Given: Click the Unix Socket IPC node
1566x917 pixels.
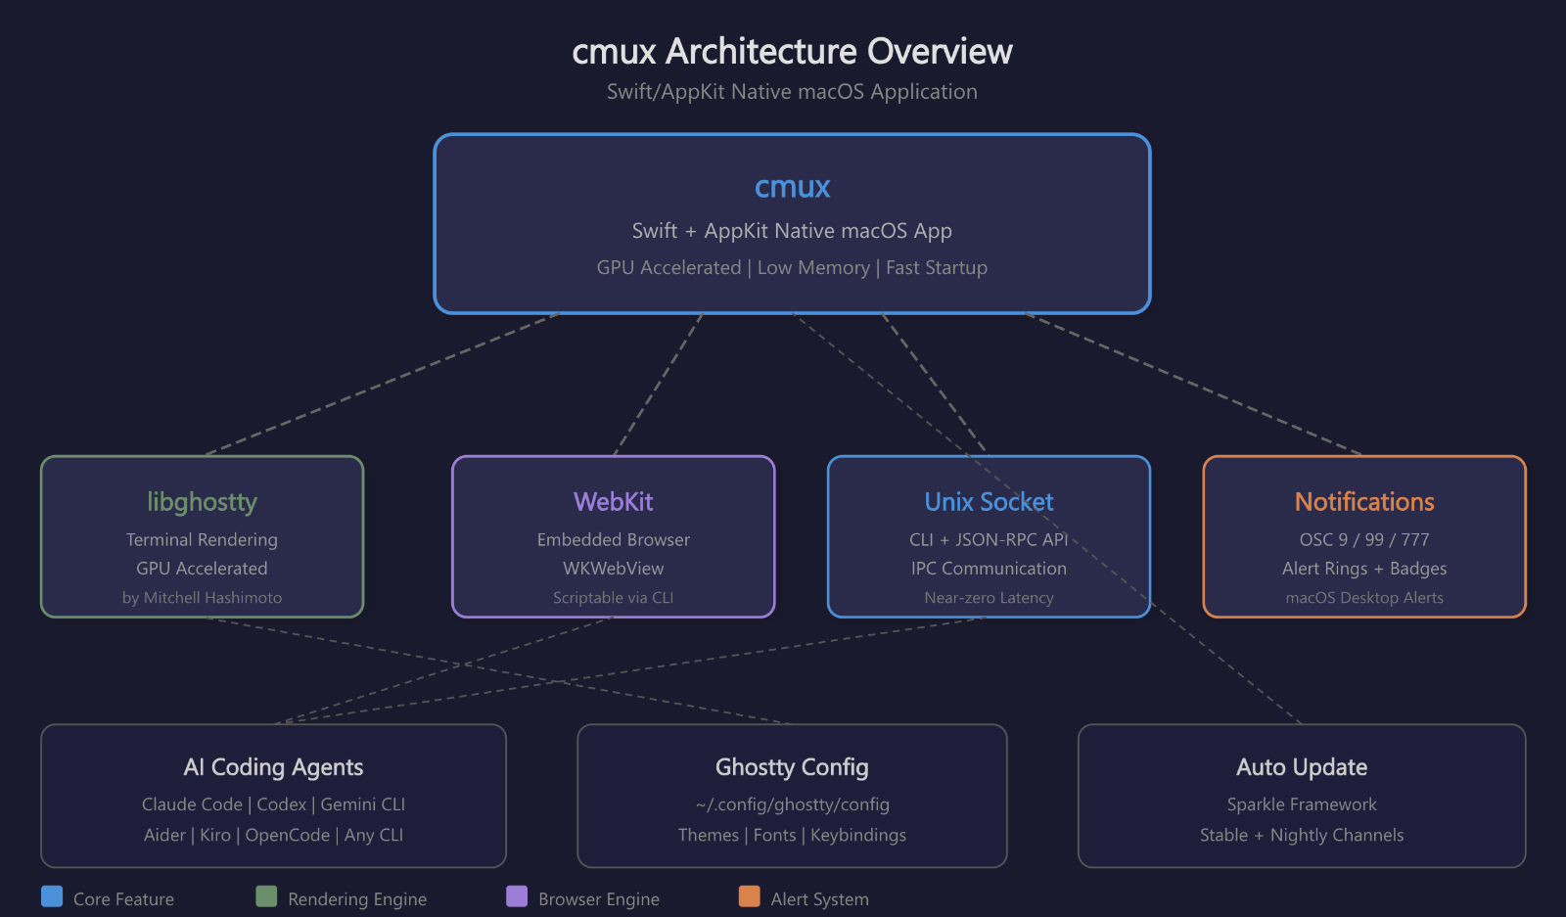Looking at the screenshot, I should 989,536.
